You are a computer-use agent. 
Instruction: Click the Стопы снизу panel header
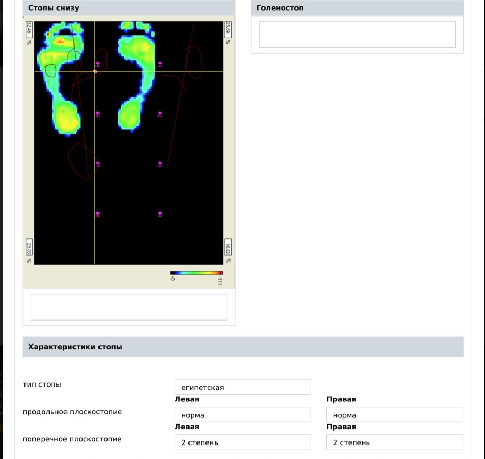(x=129, y=8)
